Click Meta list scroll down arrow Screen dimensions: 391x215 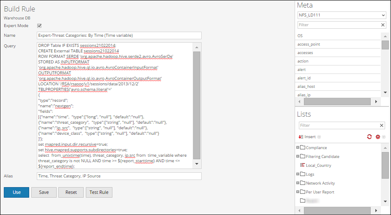[385, 93]
